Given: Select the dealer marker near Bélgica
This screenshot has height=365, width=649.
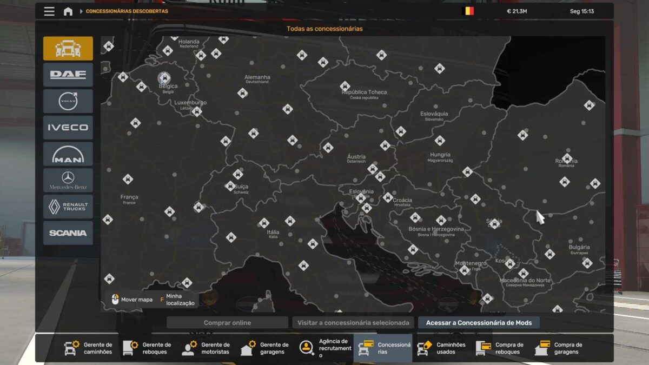Looking at the screenshot, I should [164, 78].
